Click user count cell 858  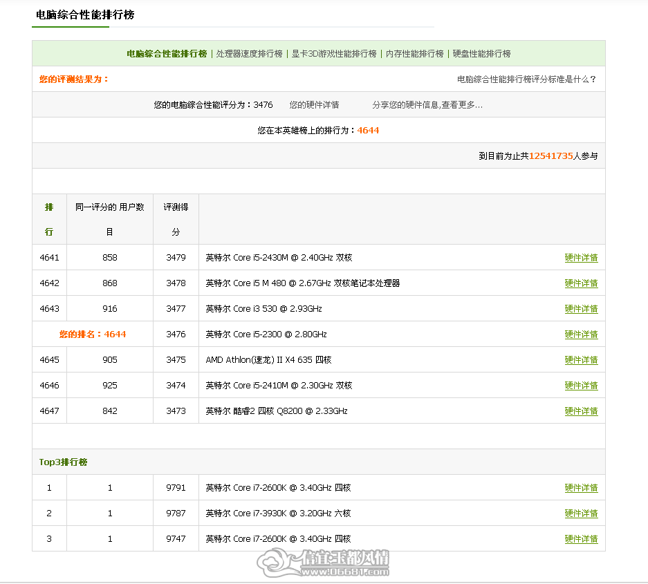coord(110,258)
